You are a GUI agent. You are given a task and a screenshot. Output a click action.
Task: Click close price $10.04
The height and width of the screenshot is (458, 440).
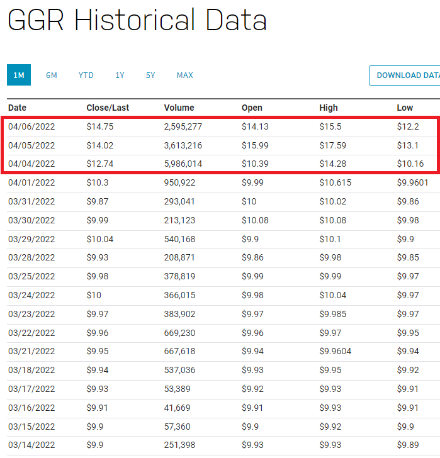coord(100,239)
